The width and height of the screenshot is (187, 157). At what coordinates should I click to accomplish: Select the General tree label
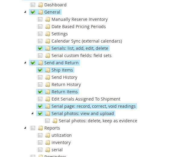pos(52,12)
